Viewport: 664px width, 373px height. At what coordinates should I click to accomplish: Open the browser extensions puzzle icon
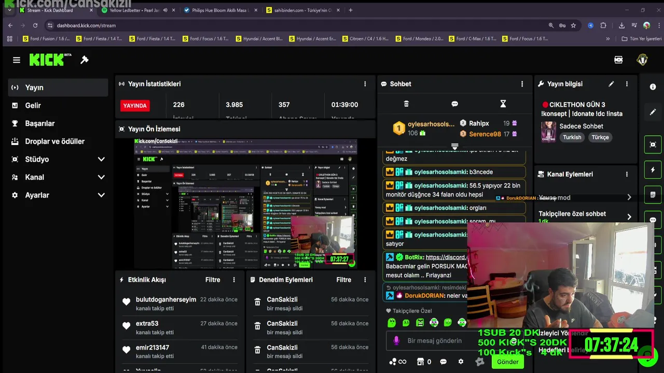tap(603, 25)
